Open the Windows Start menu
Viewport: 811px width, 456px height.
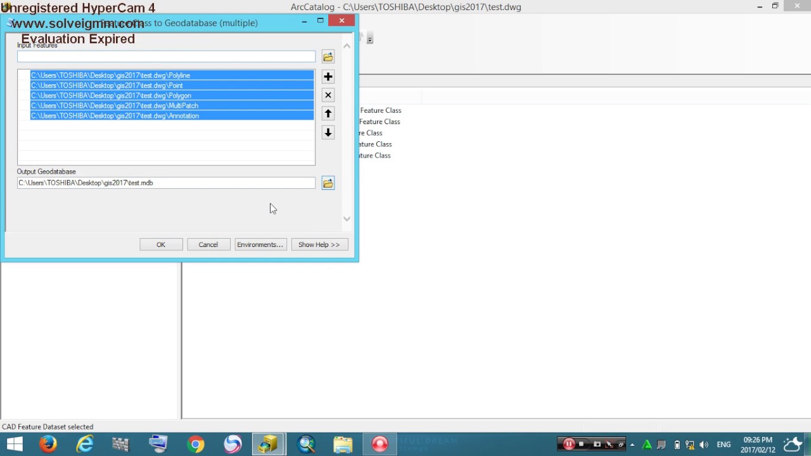click(14, 444)
